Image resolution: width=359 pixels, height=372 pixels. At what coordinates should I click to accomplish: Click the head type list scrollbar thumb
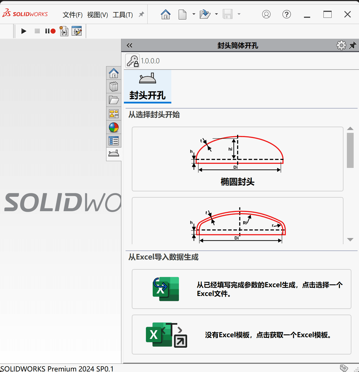click(350, 150)
